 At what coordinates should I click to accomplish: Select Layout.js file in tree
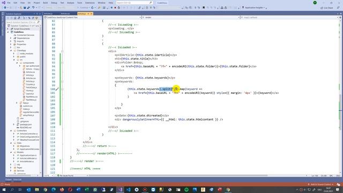pyautogui.click(x=30, y=93)
